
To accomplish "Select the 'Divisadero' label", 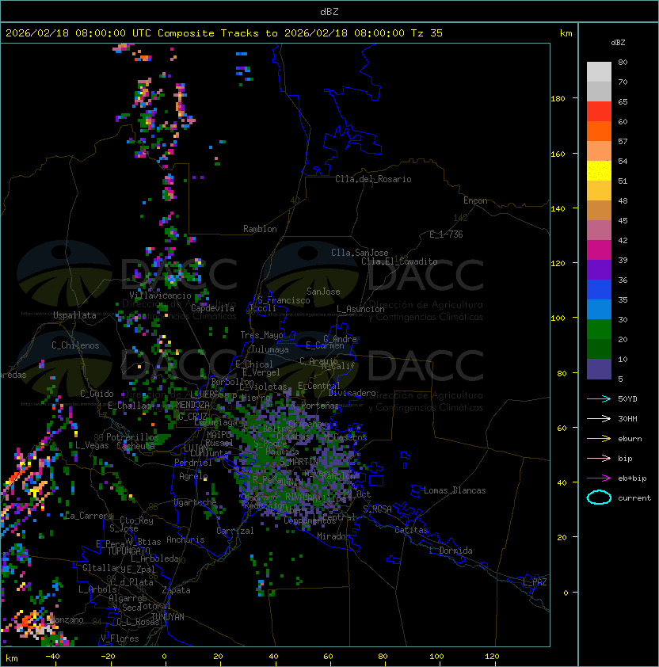I will (352, 393).
